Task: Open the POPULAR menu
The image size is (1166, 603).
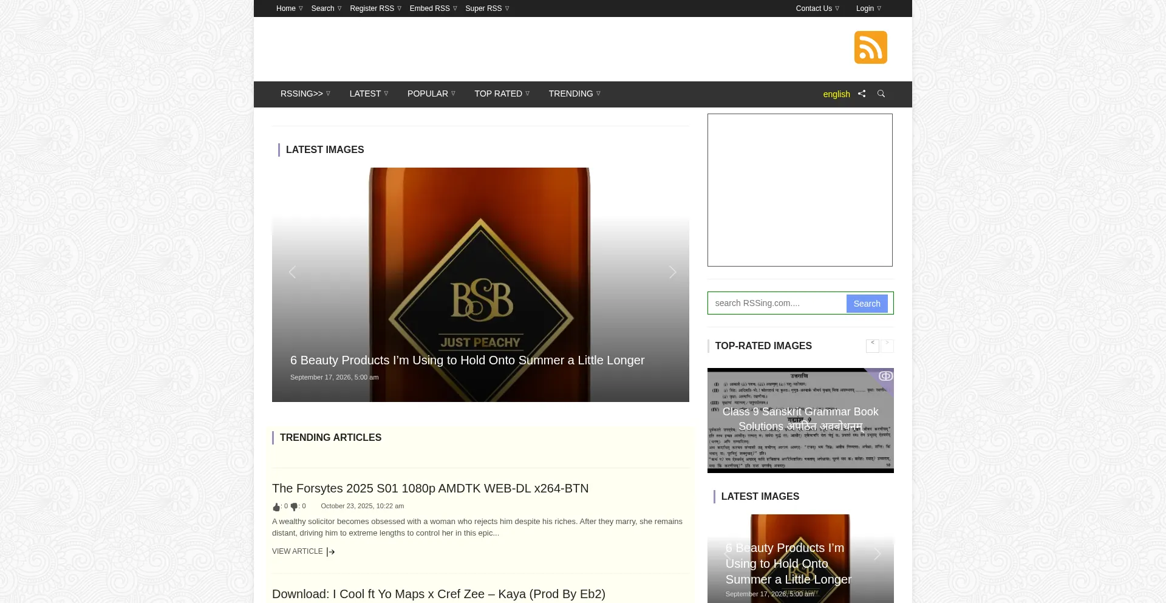Action: point(431,94)
